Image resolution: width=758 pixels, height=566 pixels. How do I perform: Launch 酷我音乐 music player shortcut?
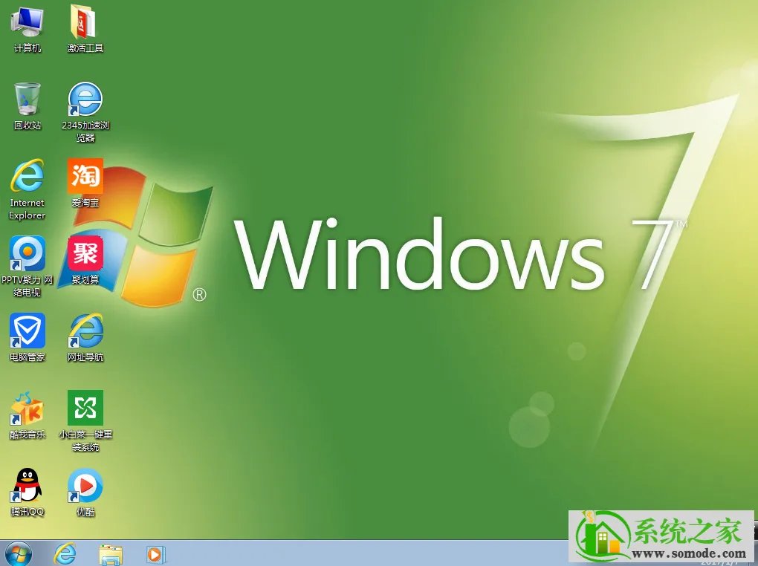[27, 409]
